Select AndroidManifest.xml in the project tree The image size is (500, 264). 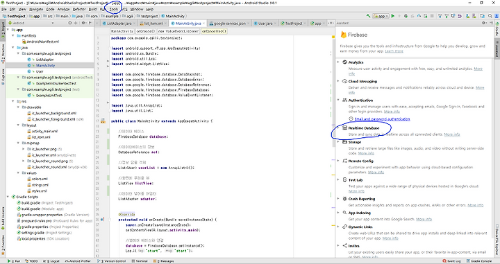(42, 42)
